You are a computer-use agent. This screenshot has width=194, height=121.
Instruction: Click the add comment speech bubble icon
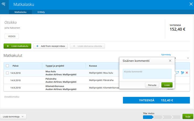point(177,73)
